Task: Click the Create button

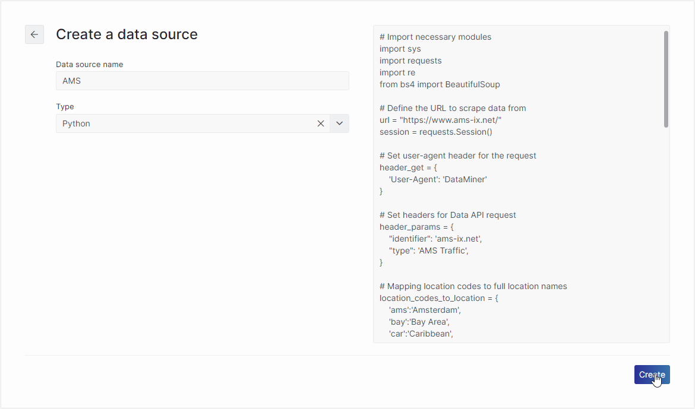Action: point(652,375)
